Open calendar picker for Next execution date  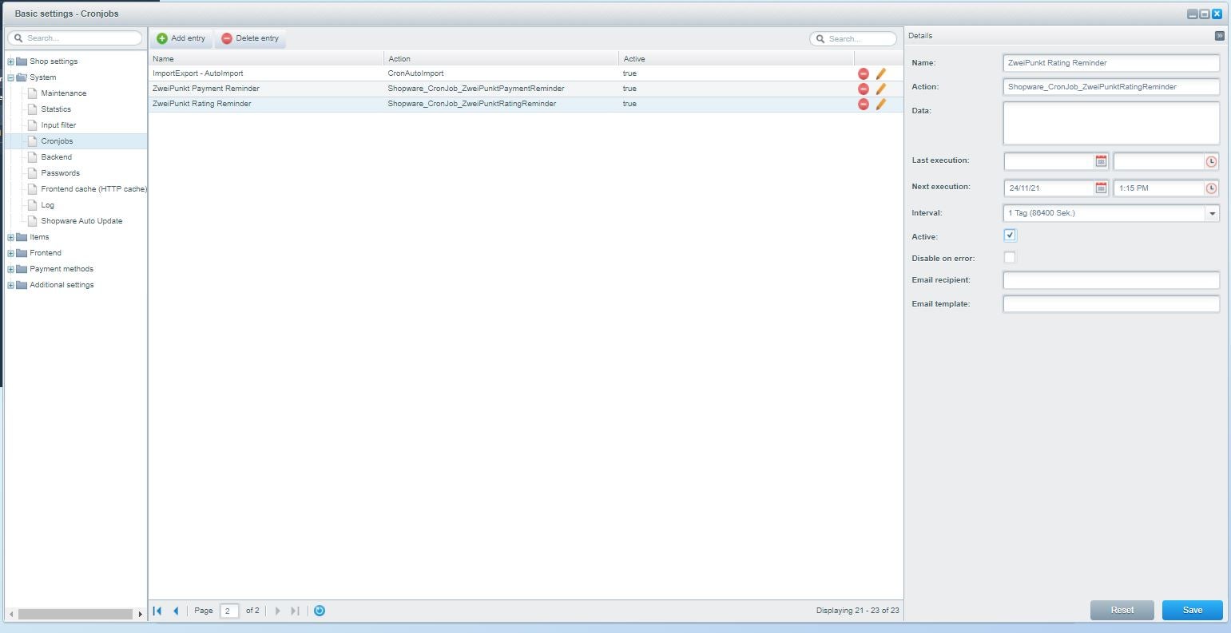click(1101, 188)
